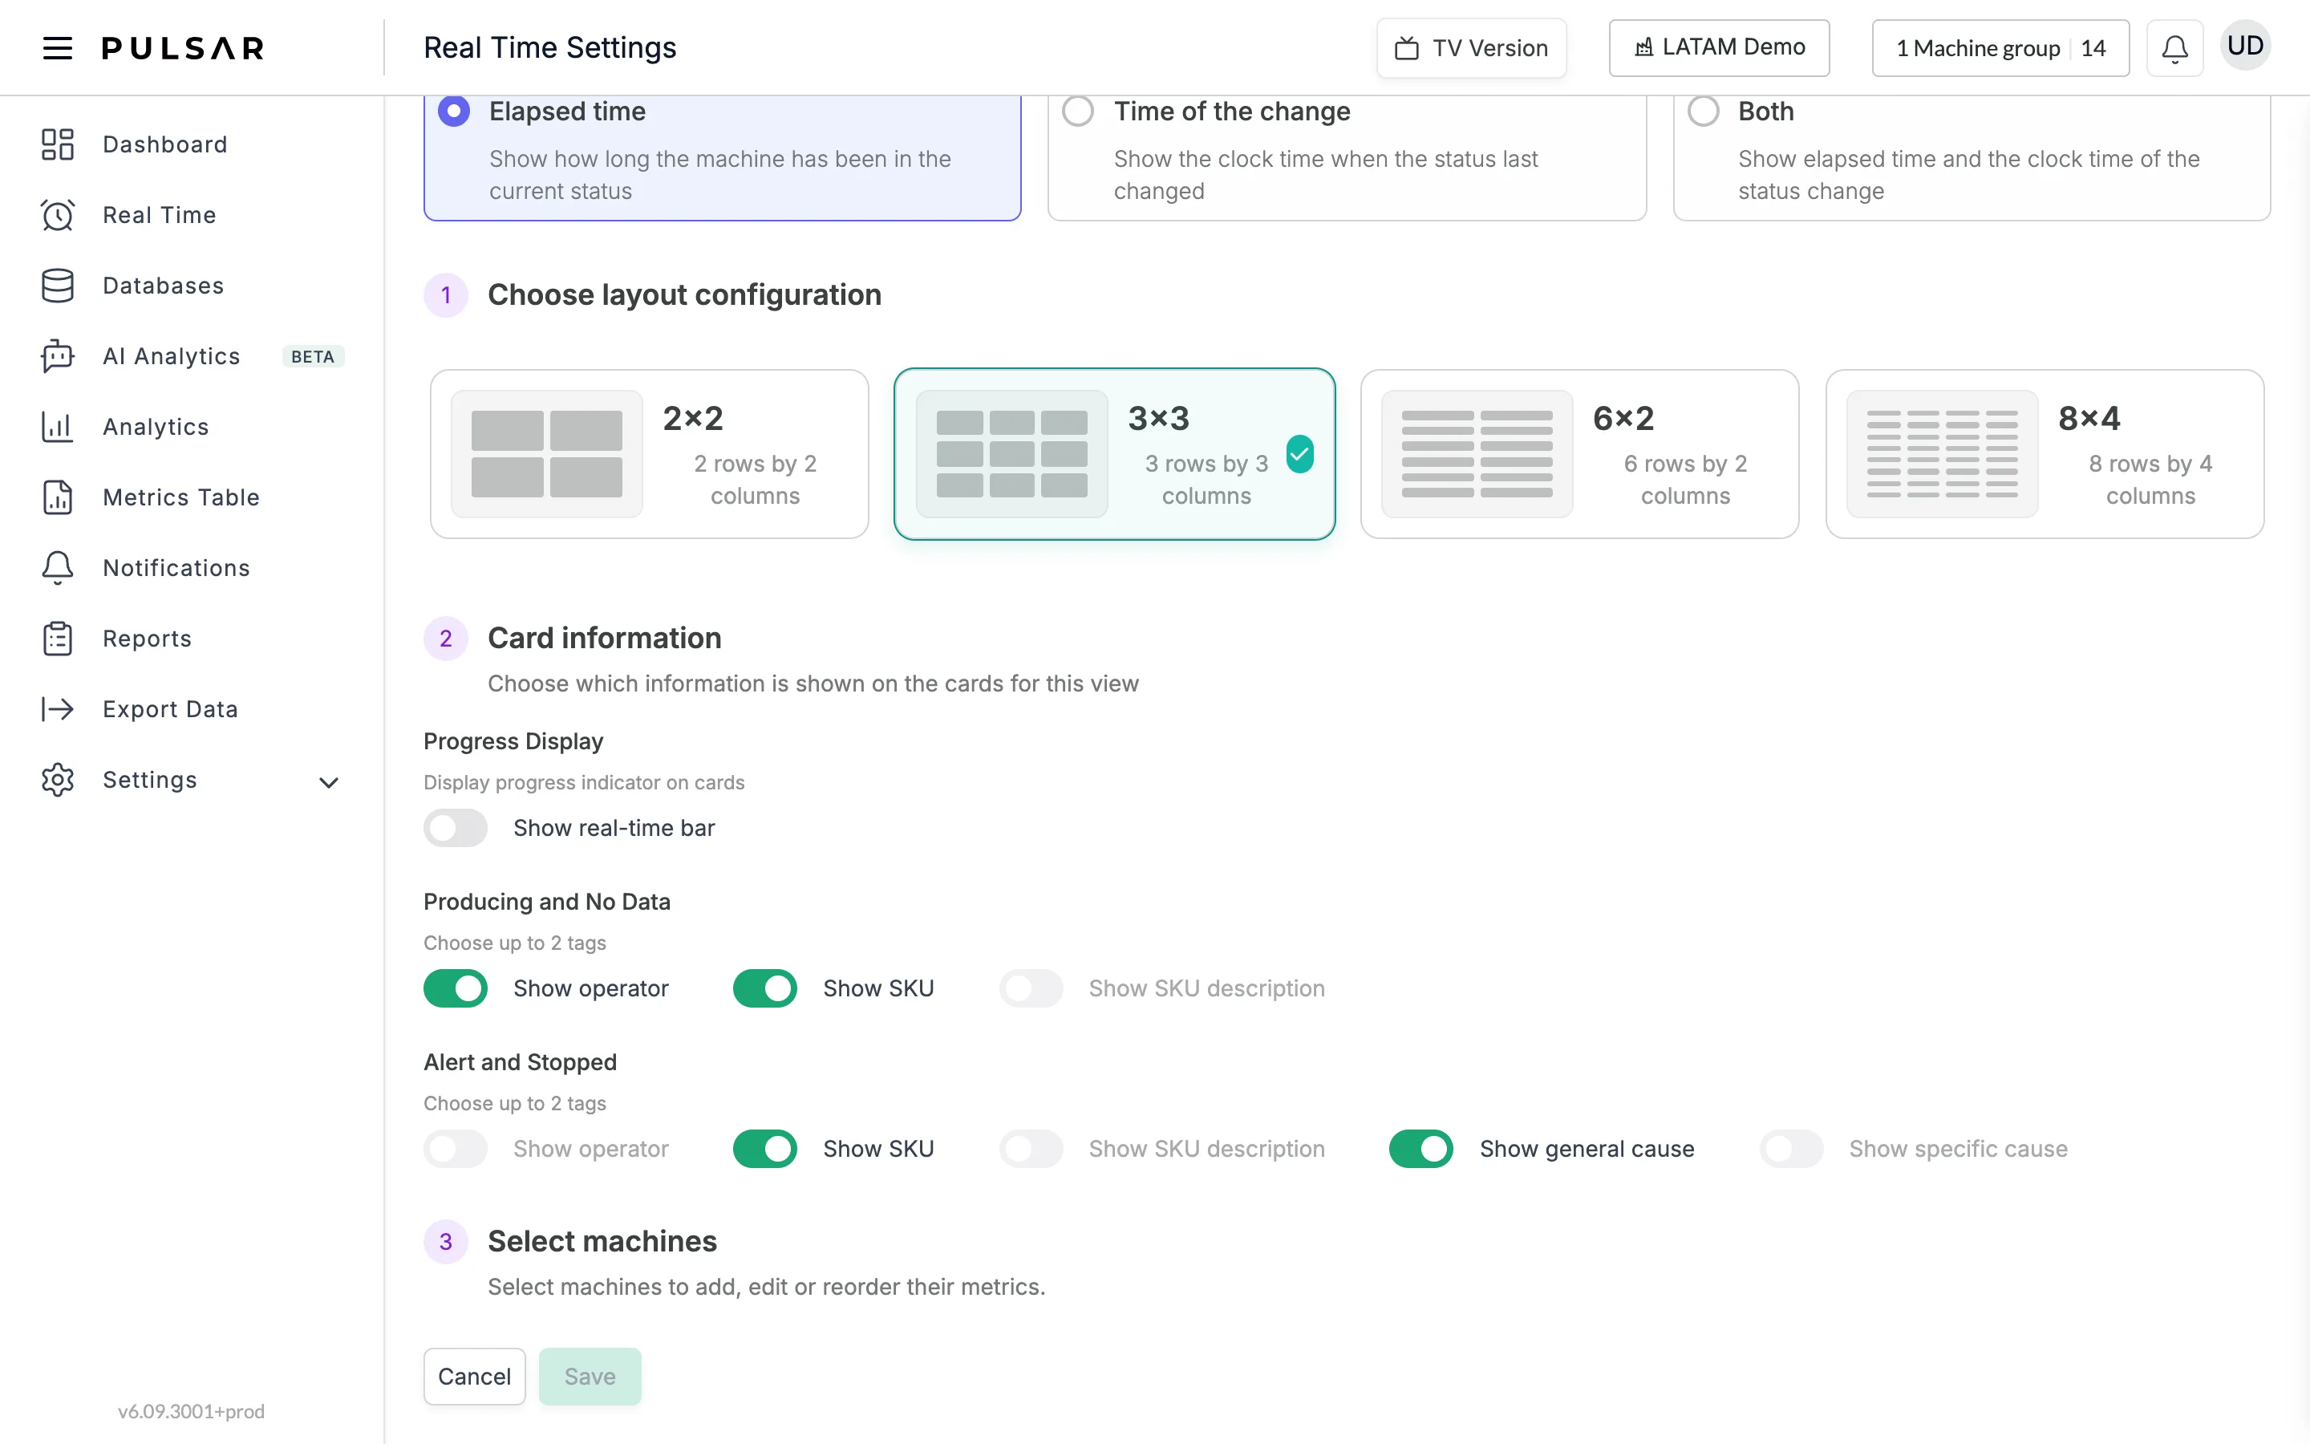Click the TV Version button
The height and width of the screenshot is (1444, 2310).
click(1471, 48)
